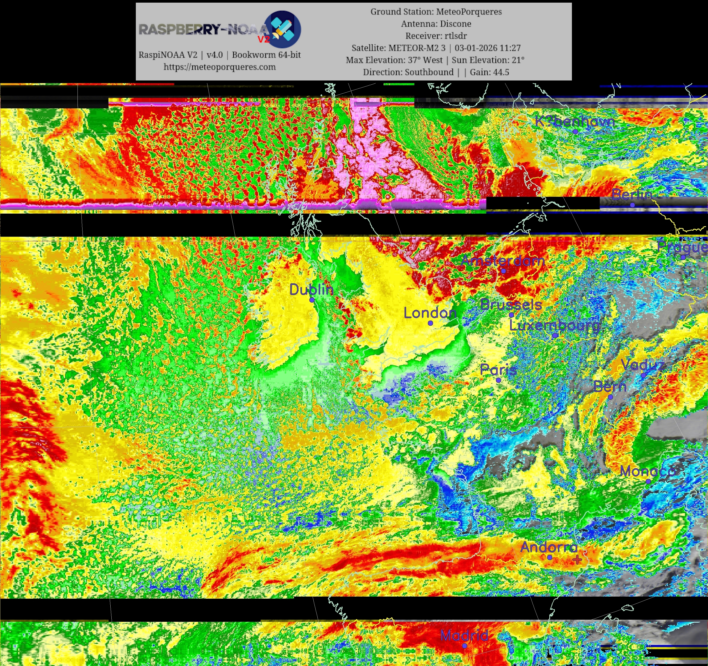Click the Vaduz map label
The height and width of the screenshot is (666, 708).
(643, 365)
